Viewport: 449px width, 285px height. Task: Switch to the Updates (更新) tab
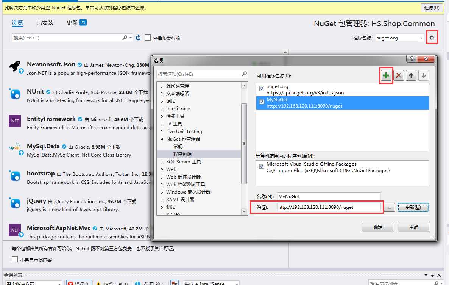point(76,23)
